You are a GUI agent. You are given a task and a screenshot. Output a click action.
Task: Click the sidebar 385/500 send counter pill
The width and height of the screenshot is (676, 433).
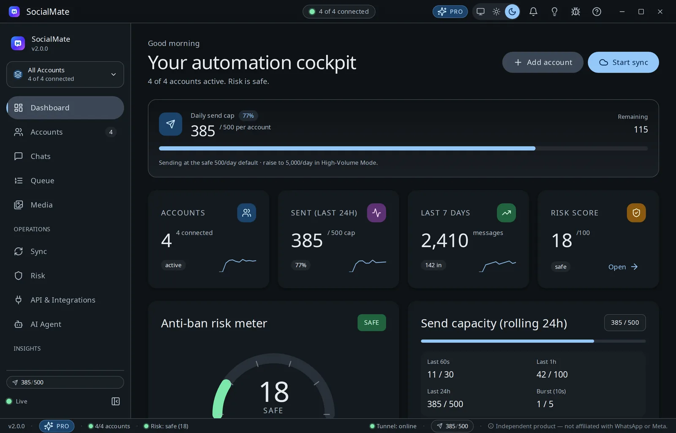[65, 382]
